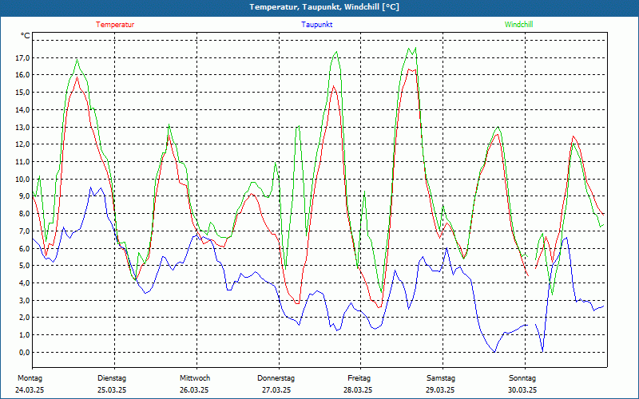Select the Donnerstag day label
The height and width of the screenshot is (399, 639).
pyautogui.click(x=276, y=378)
